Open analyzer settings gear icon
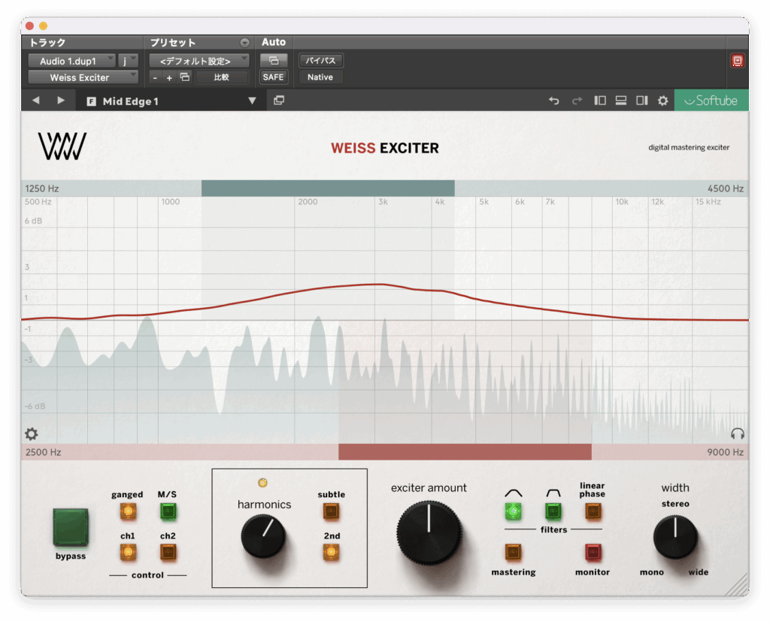 tap(32, 433)
